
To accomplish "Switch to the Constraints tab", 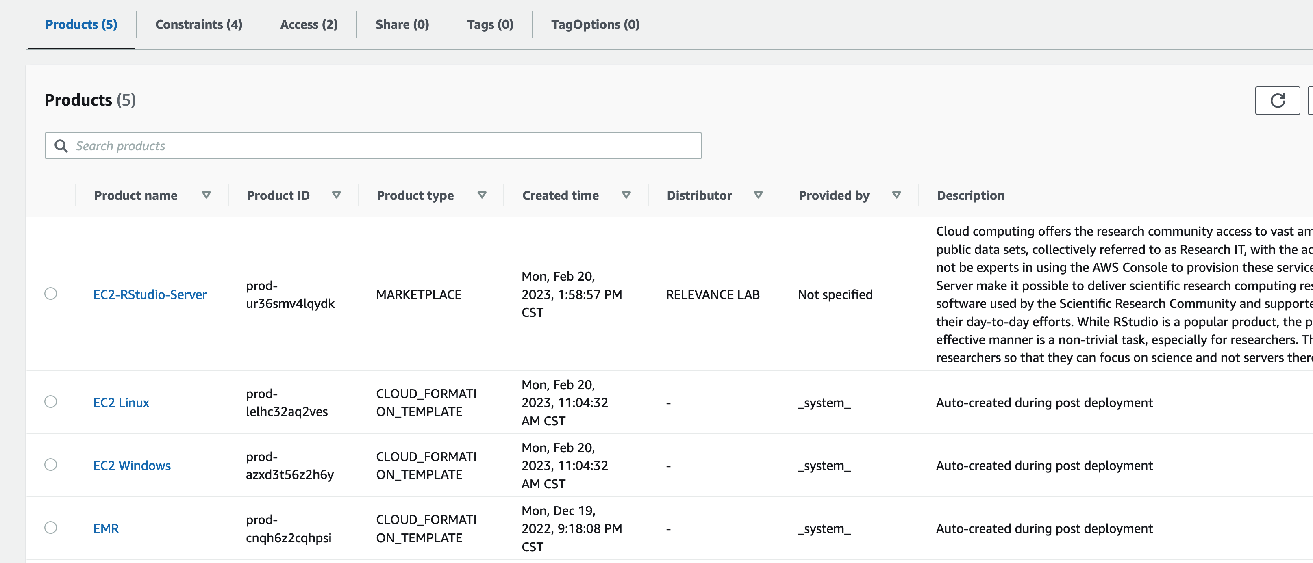I will pos(198,24).
